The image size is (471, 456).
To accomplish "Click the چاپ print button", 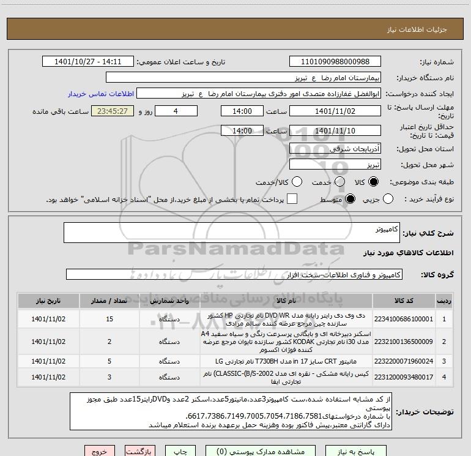I will (180, 452).
